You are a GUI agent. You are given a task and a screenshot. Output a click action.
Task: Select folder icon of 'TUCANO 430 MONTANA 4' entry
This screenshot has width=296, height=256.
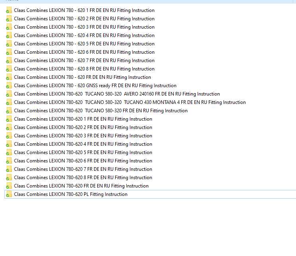coord(9,102)
